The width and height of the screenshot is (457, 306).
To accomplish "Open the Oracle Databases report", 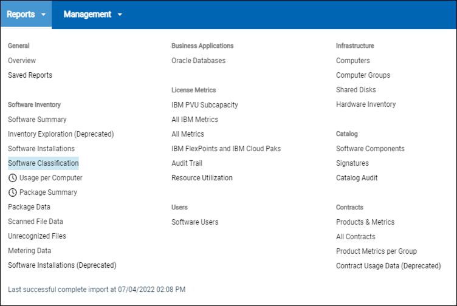I will (x=198, y=61).
